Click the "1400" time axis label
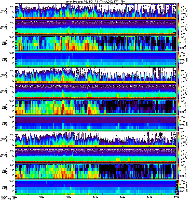The width and height of the screenshot is (191, 204). (x=176, y=197)
